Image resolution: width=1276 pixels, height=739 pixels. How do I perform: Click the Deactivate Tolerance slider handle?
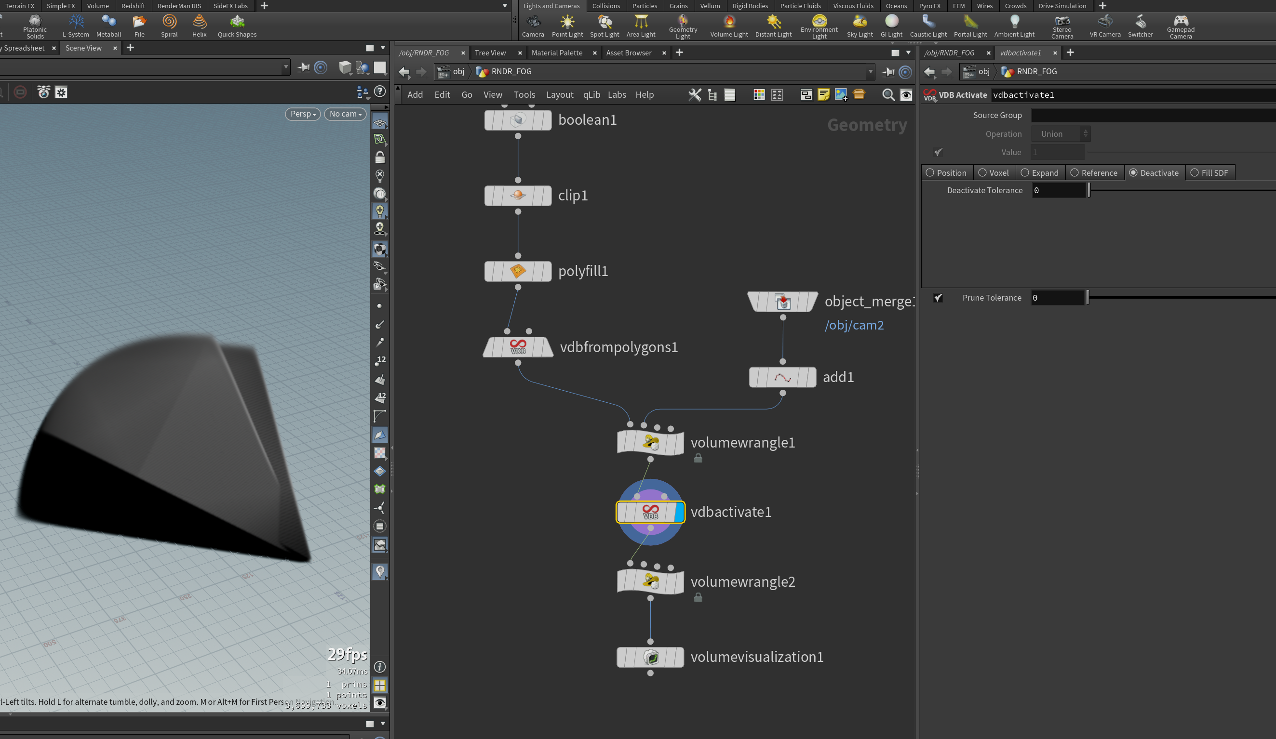1088,190
